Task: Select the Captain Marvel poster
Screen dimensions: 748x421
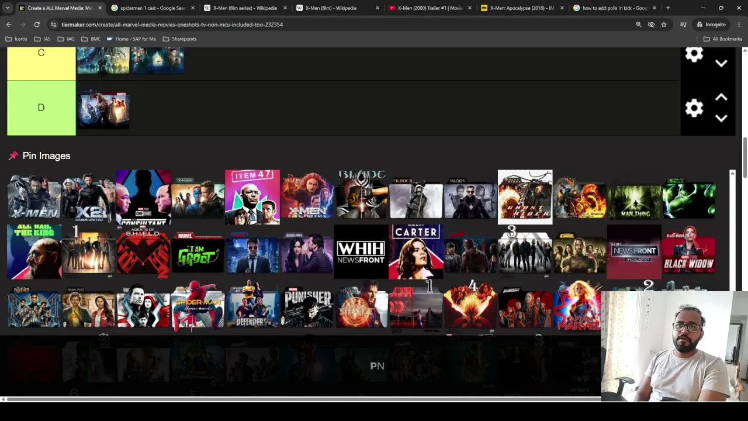Action: coord(577,306)
